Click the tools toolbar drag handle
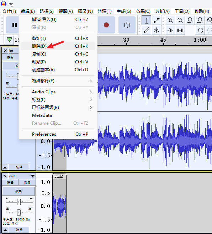 pos(139,25)
